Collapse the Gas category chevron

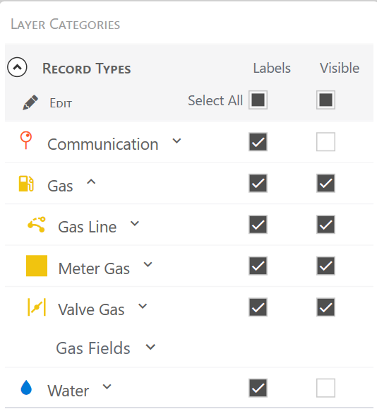coord(91,182)
